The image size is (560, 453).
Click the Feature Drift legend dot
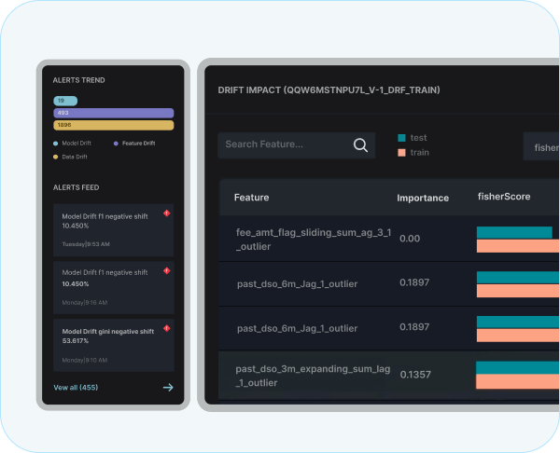click(116, 144)
